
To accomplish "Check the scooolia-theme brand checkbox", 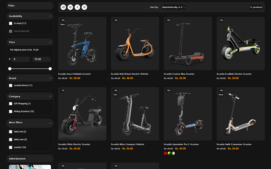I will coord(11,85).
